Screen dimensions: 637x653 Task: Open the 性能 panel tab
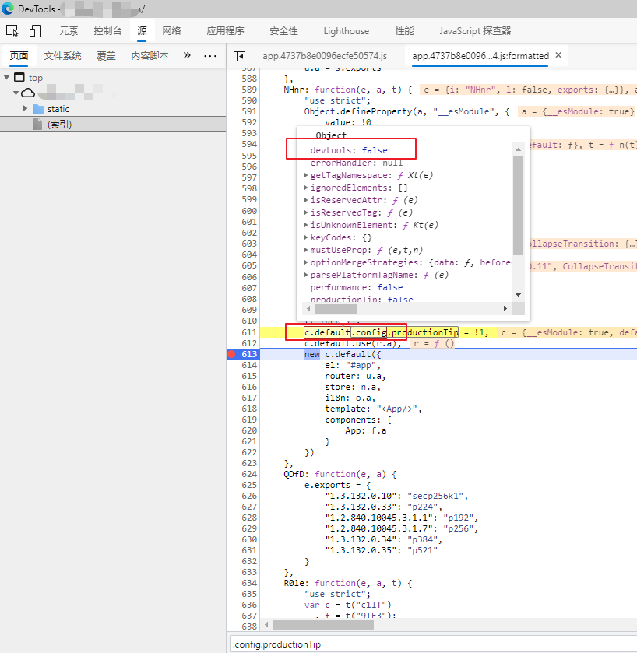point(404,31)
